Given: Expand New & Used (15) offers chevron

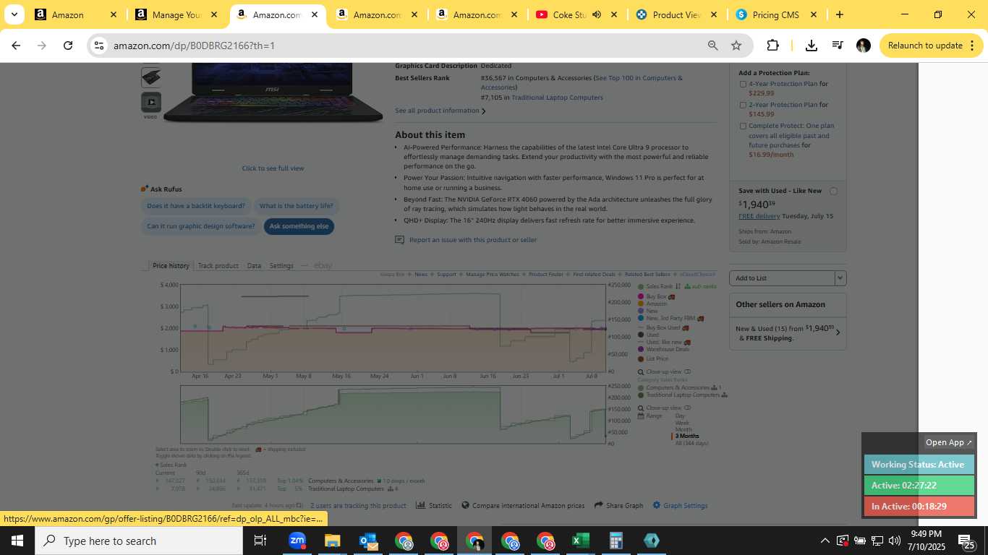Looking at the screenshot, I should pyautogui.click(x=838, y=332).
